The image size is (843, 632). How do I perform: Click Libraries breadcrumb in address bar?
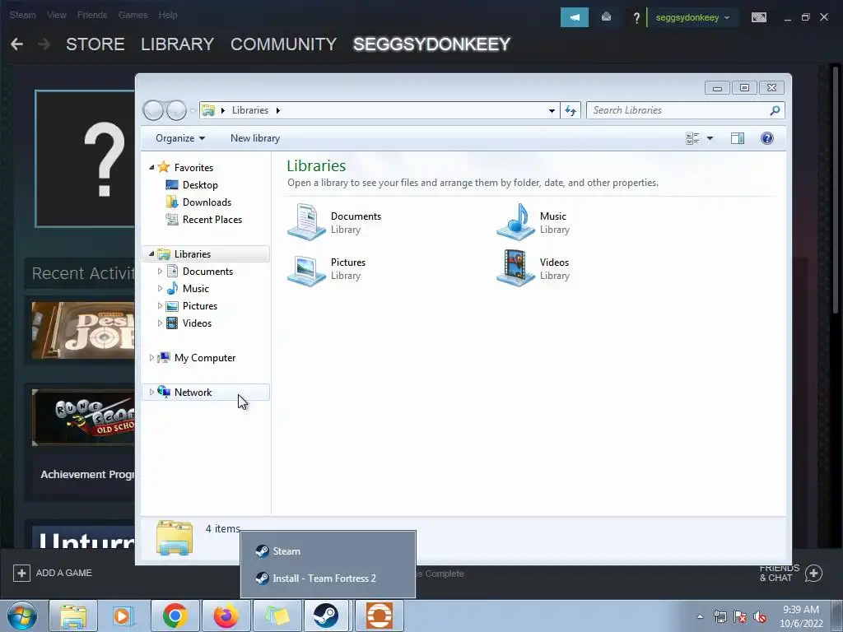pos(250,110)
